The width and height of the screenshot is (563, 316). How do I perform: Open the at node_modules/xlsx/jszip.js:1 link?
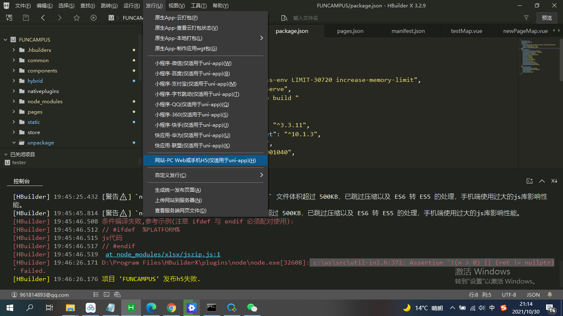(163, 254)
